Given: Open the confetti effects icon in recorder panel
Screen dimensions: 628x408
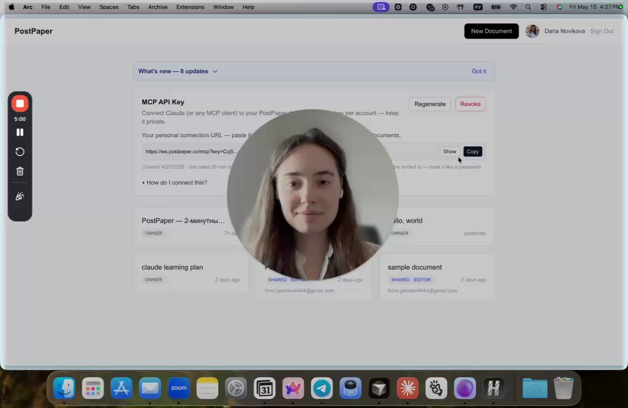Looking at the screenshot, I should coord(20,196).
